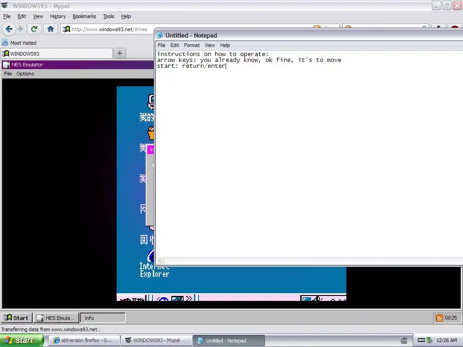Switch to oldversion firefox taskbar button
Screen dimensions: 463x347
(84, 341)
